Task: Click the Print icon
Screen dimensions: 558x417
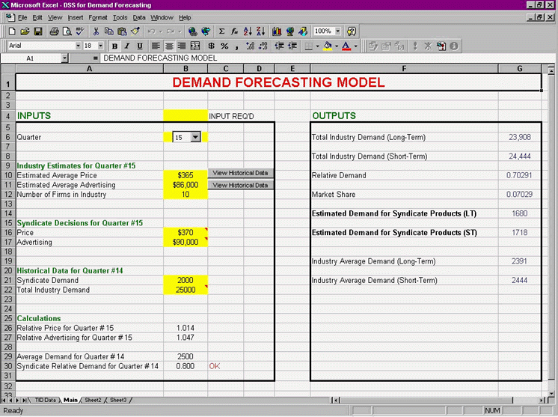Action: tap(54, 31)
